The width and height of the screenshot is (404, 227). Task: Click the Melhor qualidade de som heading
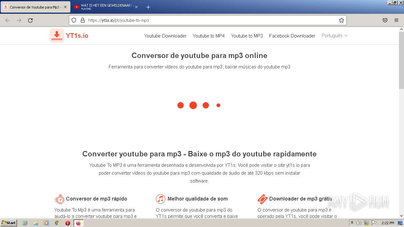(198, 199)
